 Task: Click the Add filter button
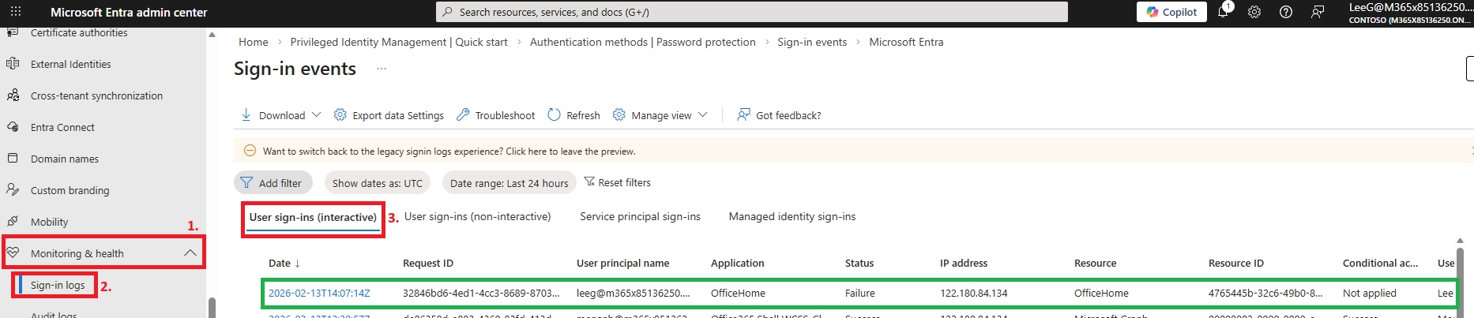tap(273, 183)
